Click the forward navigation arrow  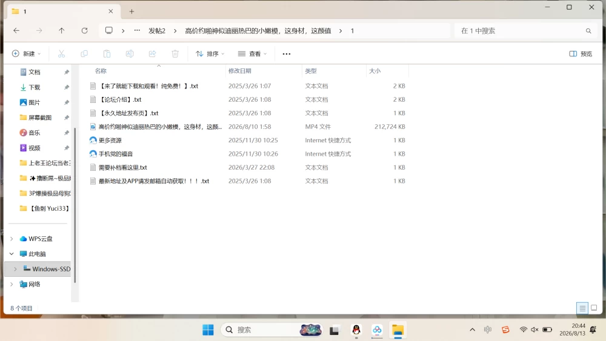click(39, 30)
